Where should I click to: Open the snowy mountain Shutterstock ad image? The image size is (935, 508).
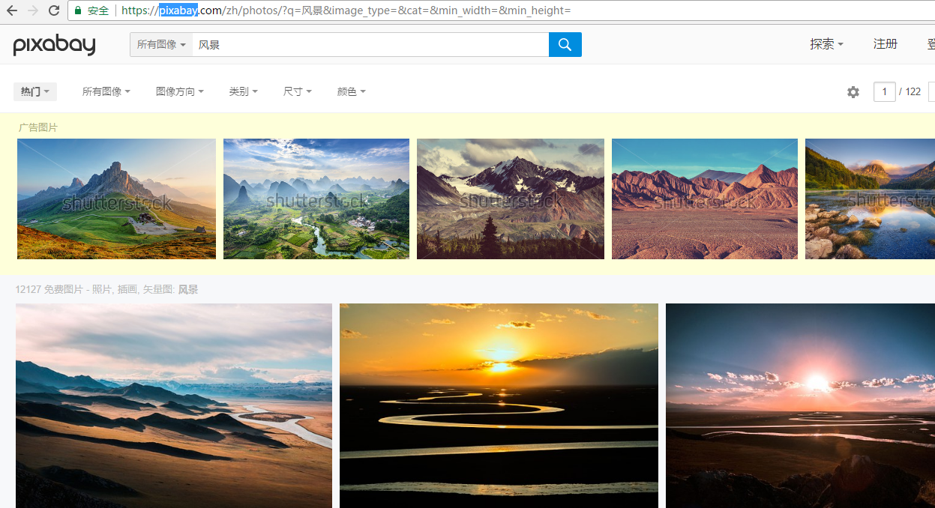pos(511,199)
